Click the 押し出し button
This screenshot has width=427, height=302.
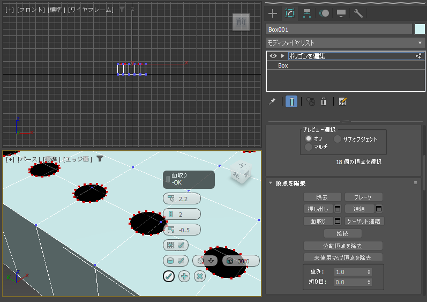pyautogui.click(x=318, y=209)
